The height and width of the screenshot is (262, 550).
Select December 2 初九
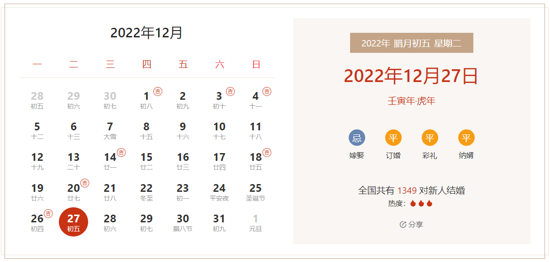(x=183, y=100)
